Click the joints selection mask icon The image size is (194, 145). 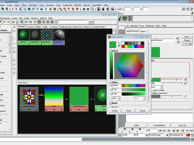point(21,9)
